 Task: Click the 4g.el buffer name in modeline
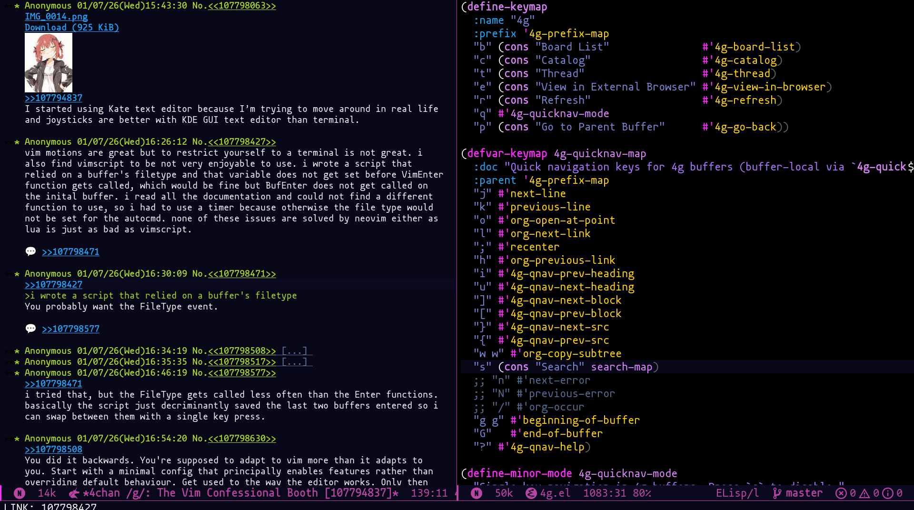coord(555,493)
